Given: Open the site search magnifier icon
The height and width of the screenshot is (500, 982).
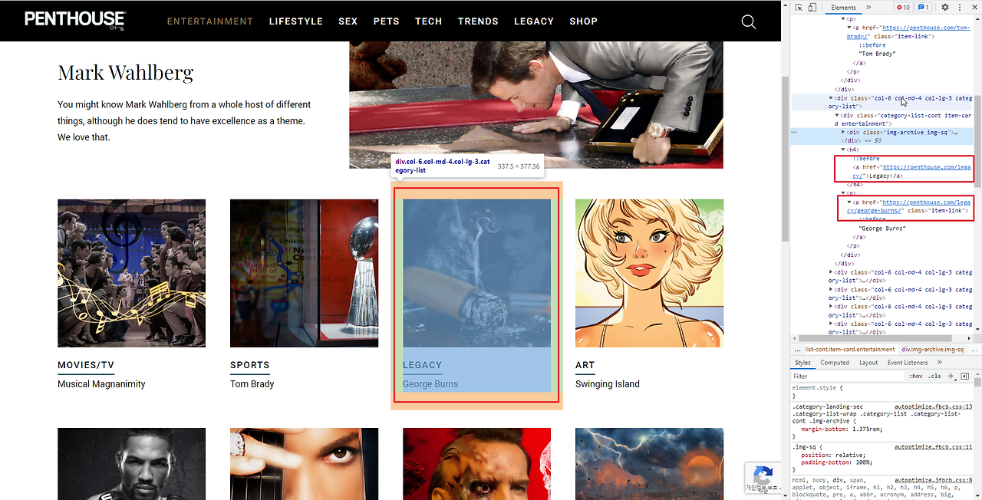Looking at the screenshot, I should [x=749, y=21].
